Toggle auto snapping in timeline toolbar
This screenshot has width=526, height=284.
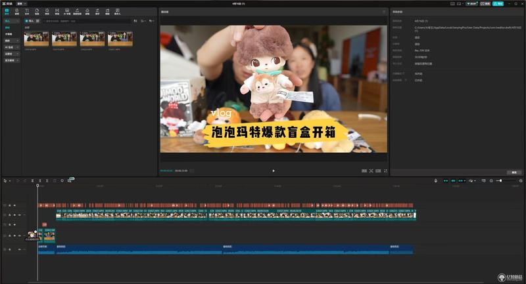tap(453, 180)
